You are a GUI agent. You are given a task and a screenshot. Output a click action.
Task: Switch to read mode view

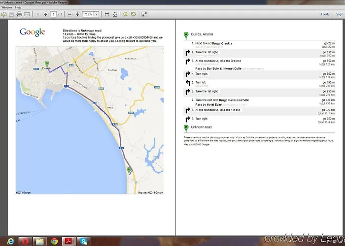tap(144, 15)
